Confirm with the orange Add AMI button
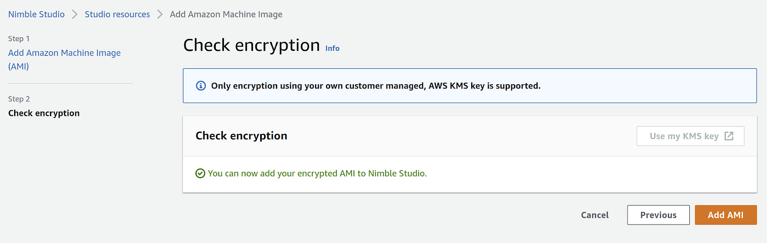This screenshot has width=767, height=243. click(726, 215)
